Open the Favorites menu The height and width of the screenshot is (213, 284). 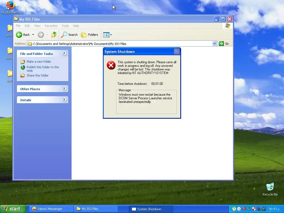[51, 26]
